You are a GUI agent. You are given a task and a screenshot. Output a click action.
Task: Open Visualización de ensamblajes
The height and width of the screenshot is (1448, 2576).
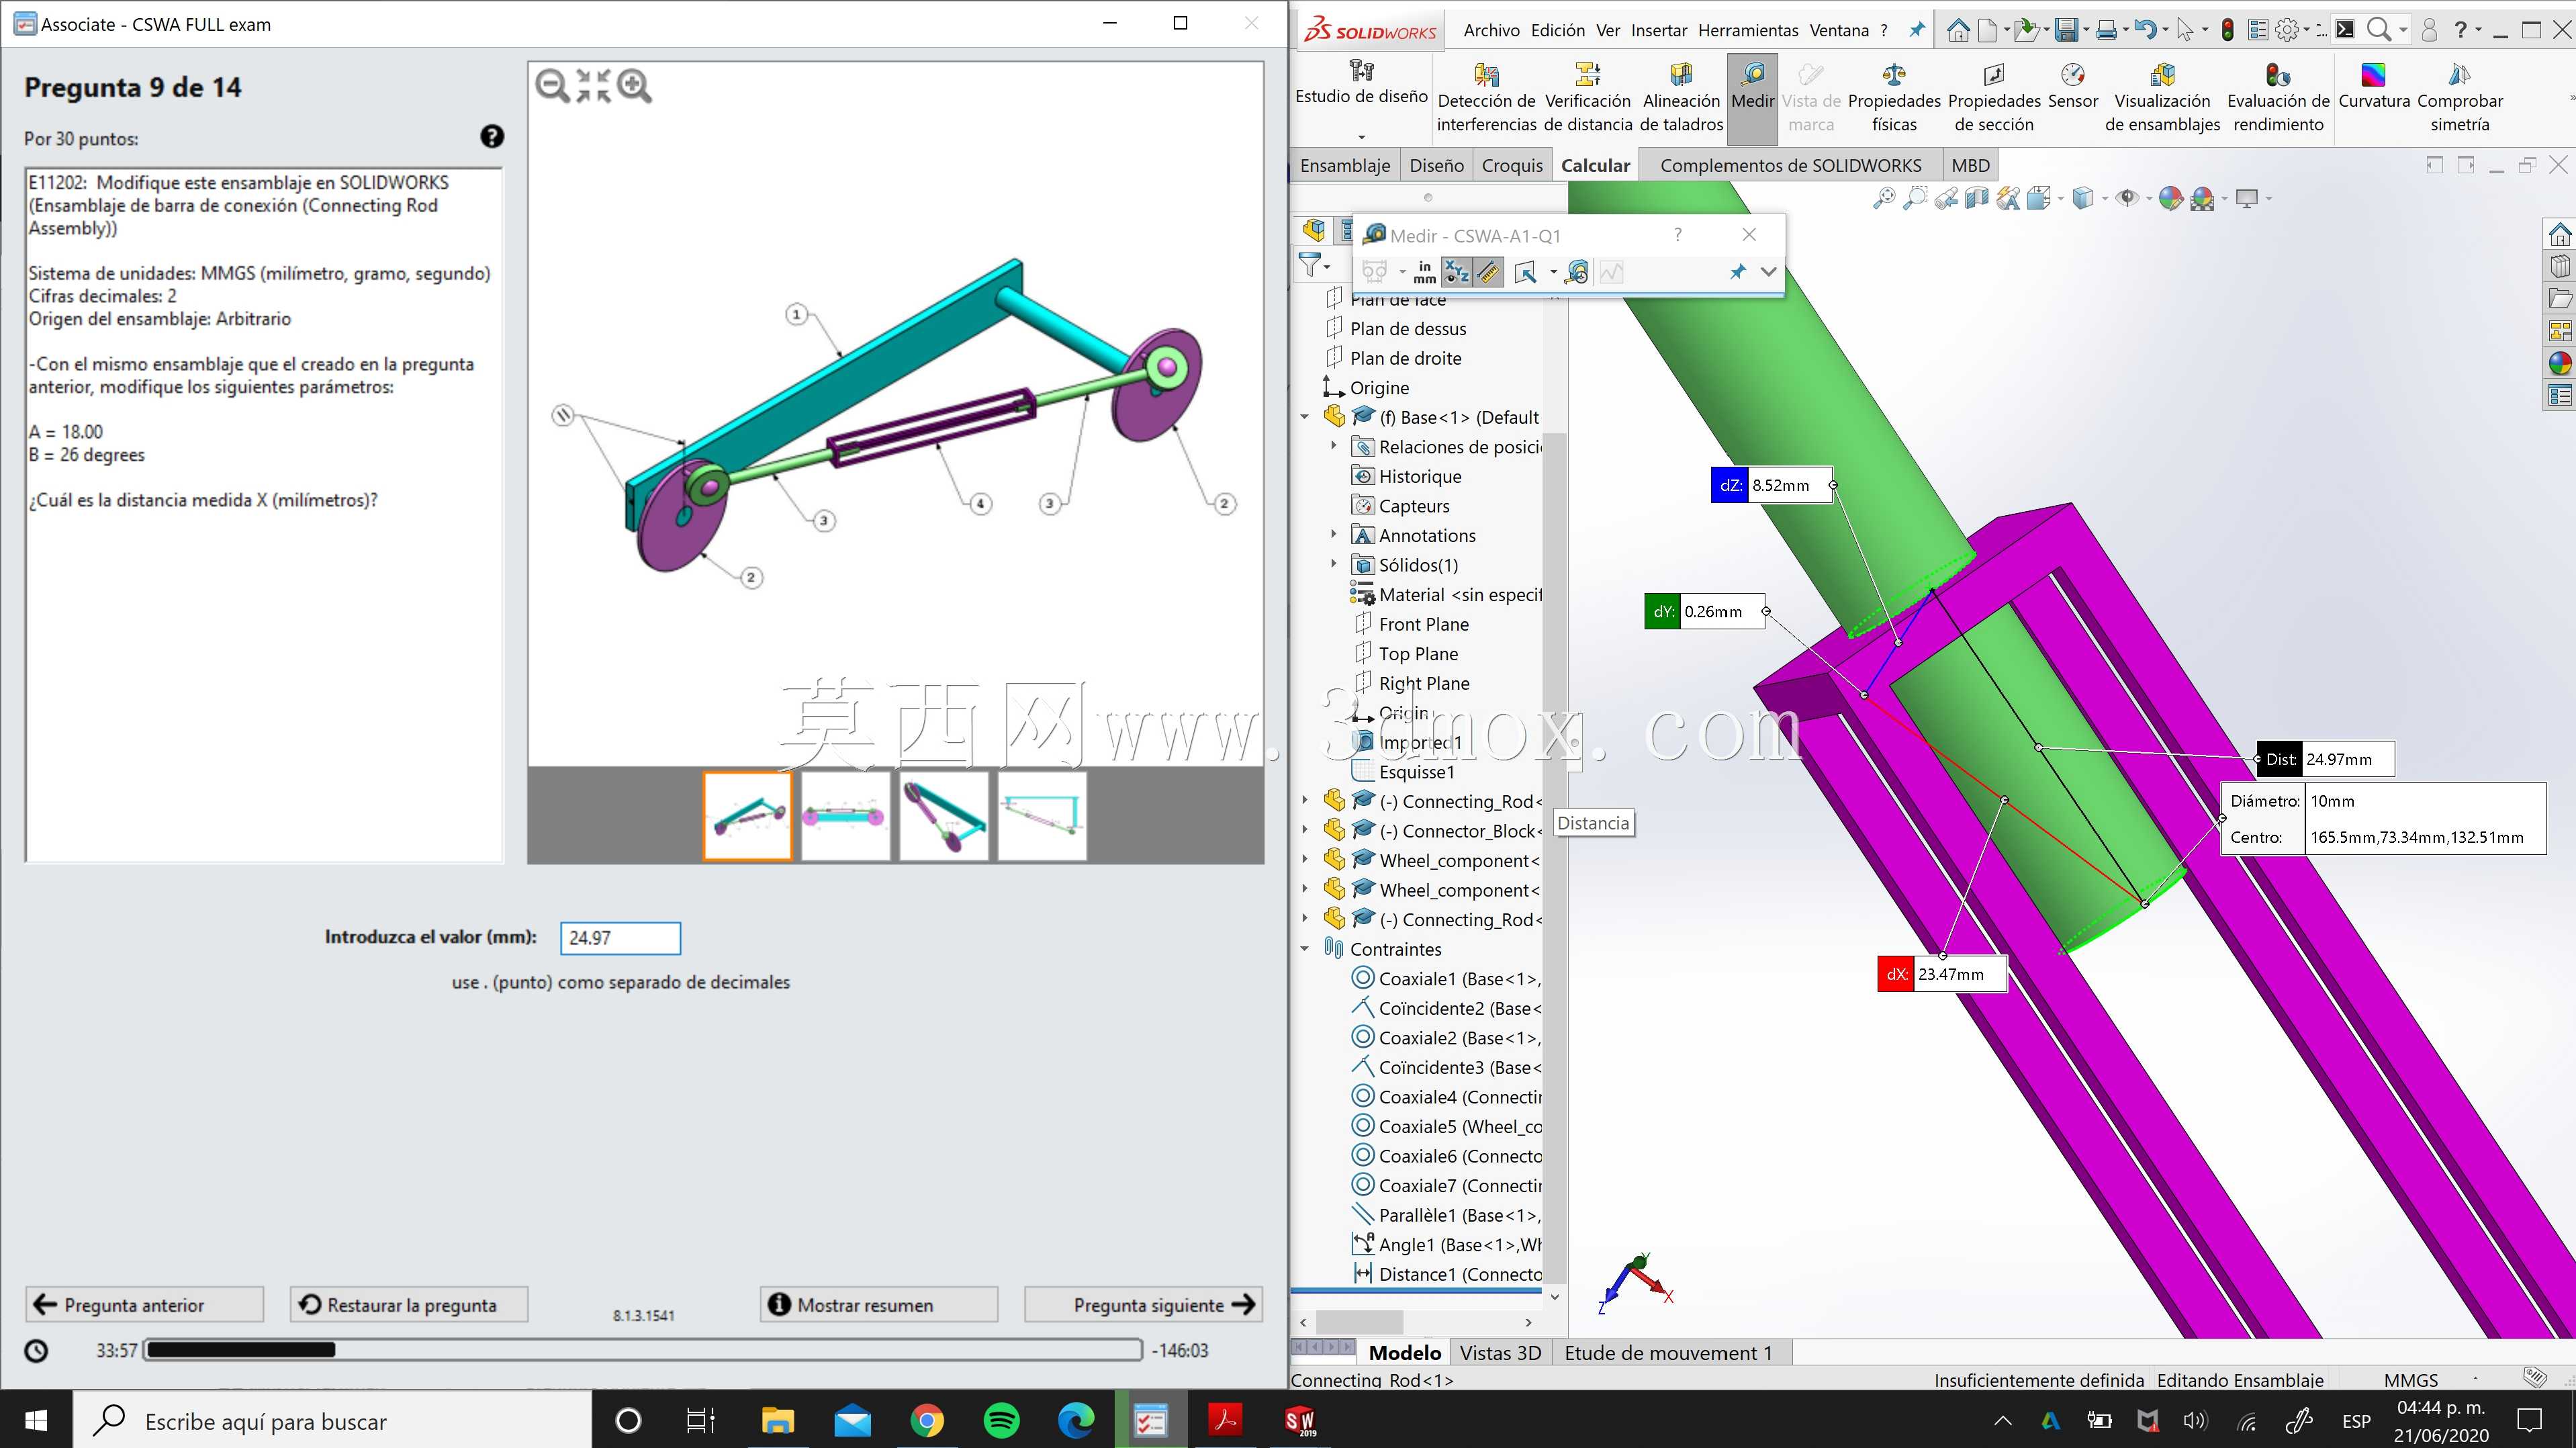point(2162,97)
